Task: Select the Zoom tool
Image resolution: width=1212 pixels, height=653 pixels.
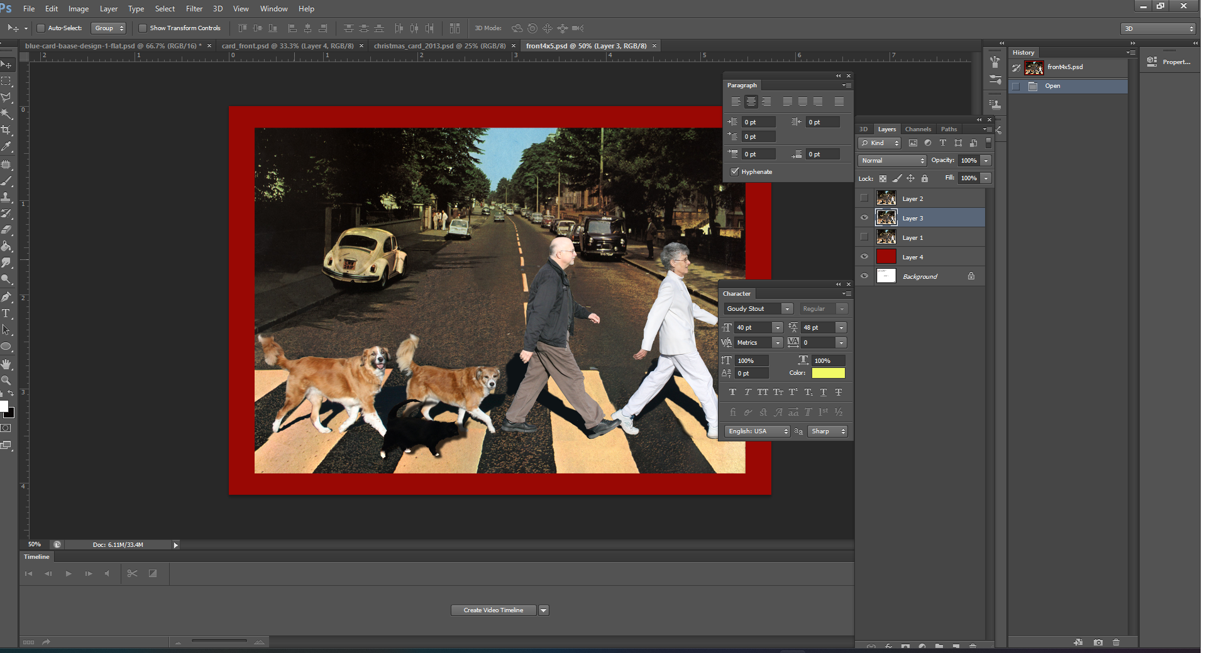Action: [x=6, y=380]
